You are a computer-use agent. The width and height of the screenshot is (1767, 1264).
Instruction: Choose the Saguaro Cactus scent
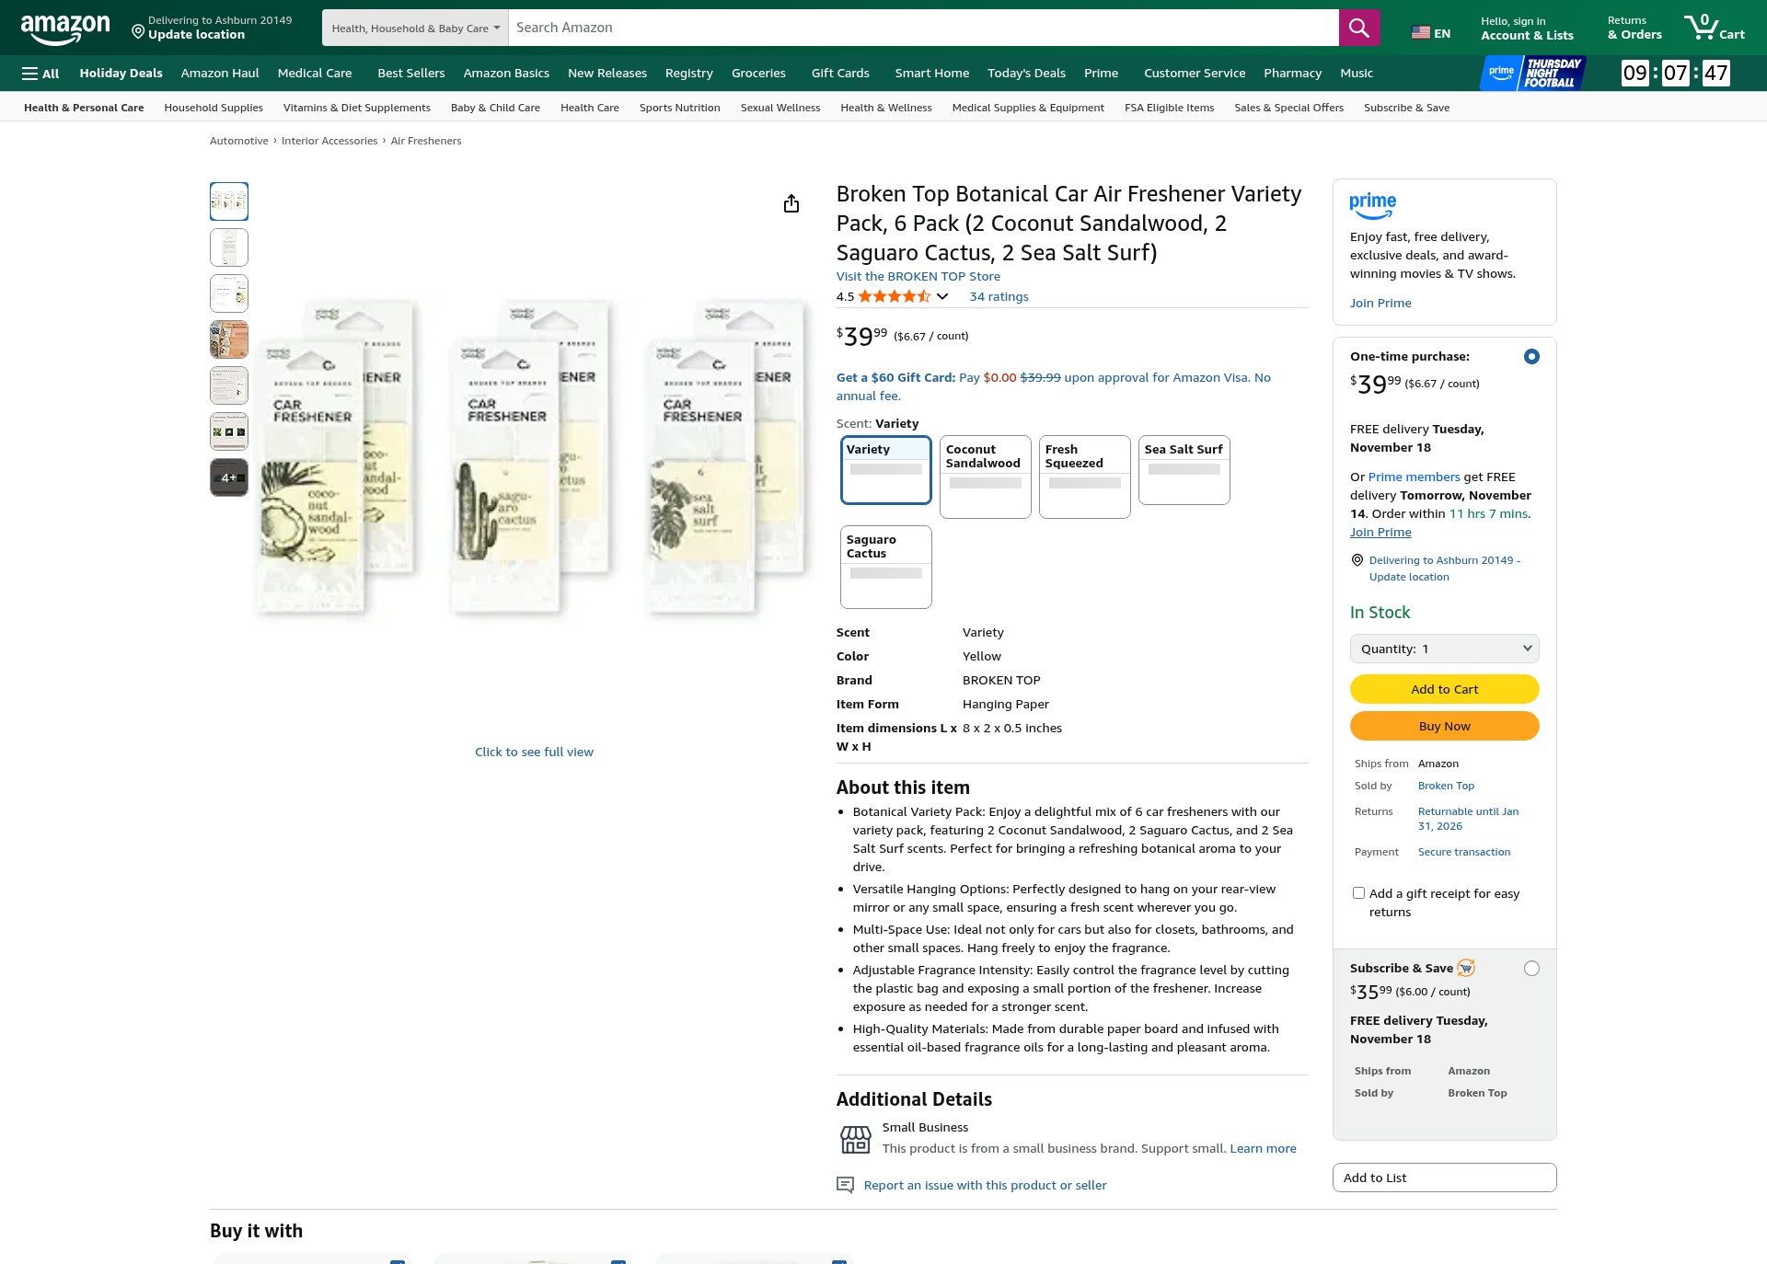(886, 567)
